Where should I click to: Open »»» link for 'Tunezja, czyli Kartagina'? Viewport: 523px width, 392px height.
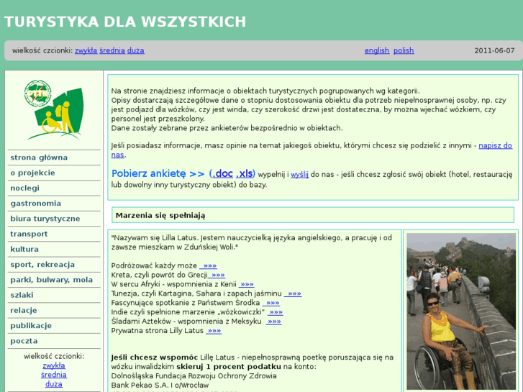pos(293,294)
